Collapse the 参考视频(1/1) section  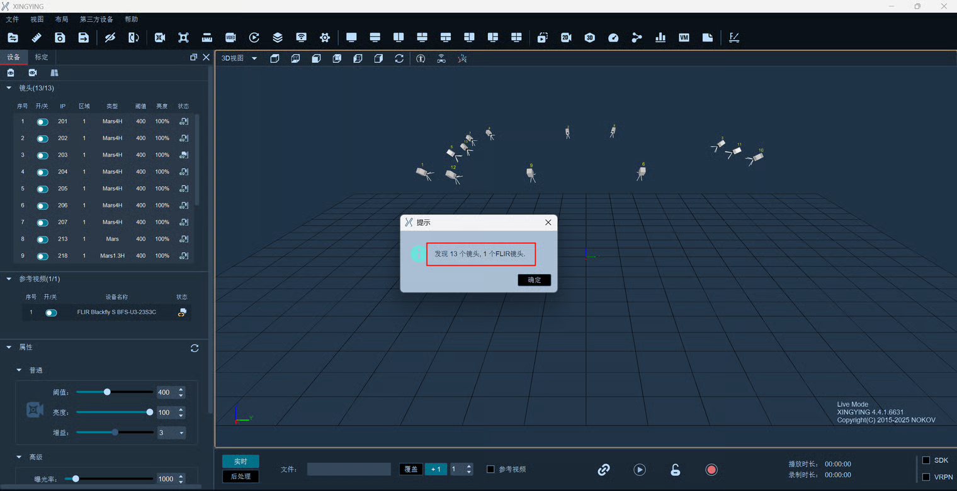click(9, 279)
